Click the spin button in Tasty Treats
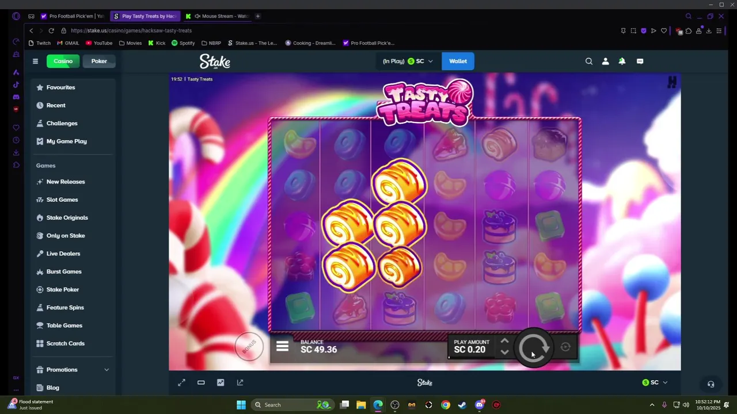 point(534,347)
